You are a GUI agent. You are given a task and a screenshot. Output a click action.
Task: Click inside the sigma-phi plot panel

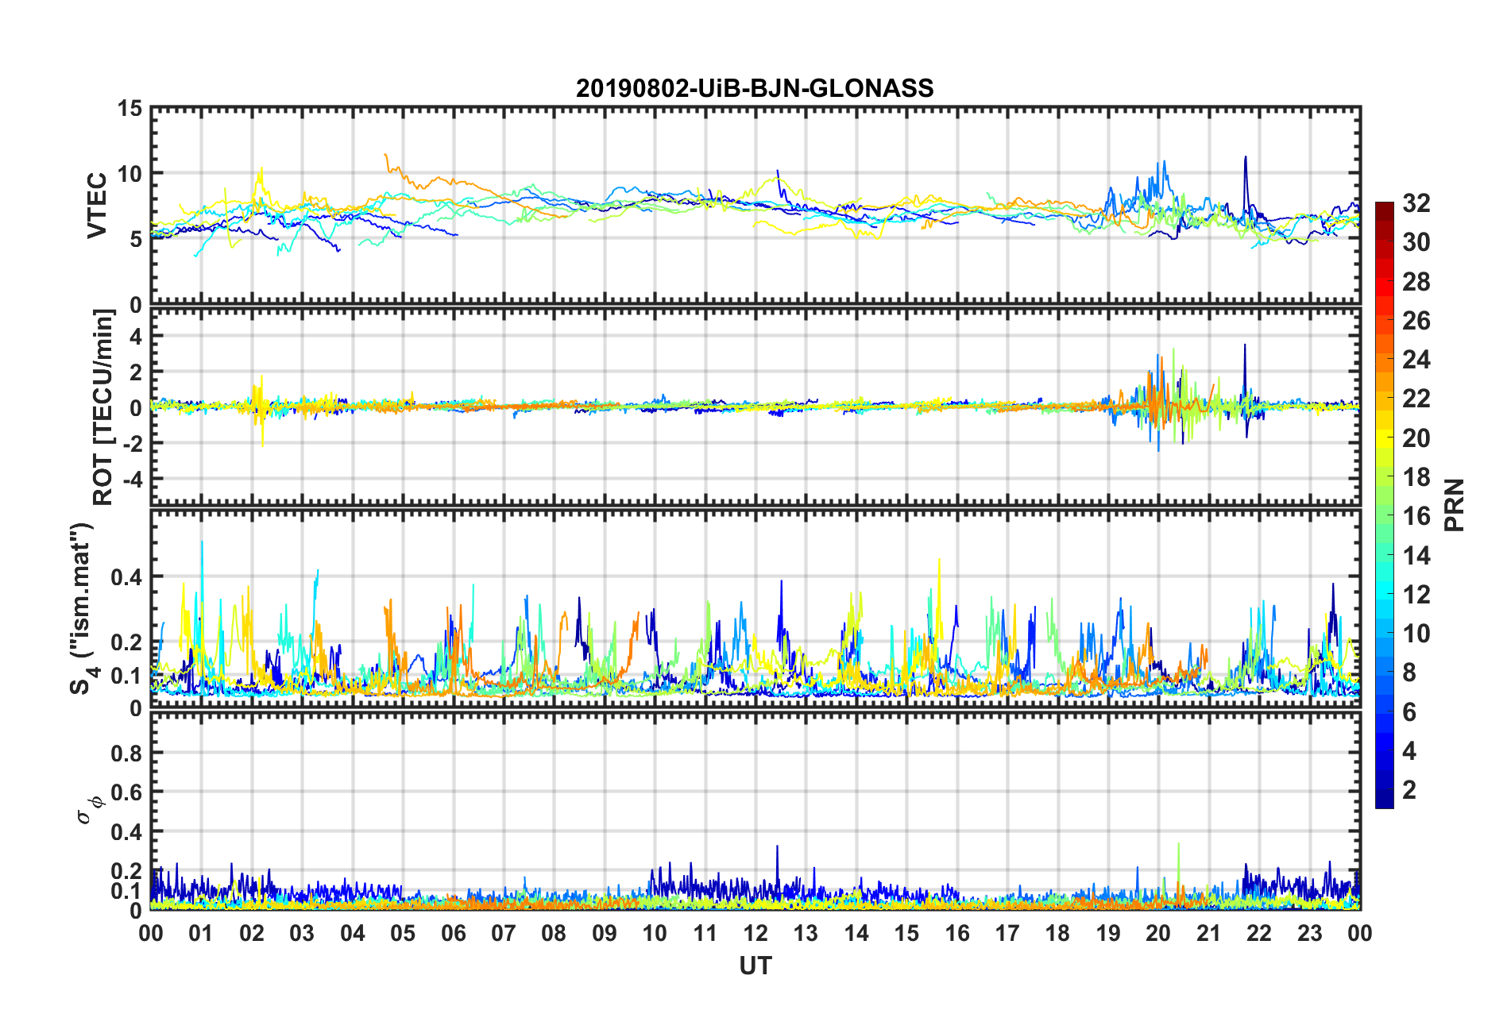[x=755, y=811]
